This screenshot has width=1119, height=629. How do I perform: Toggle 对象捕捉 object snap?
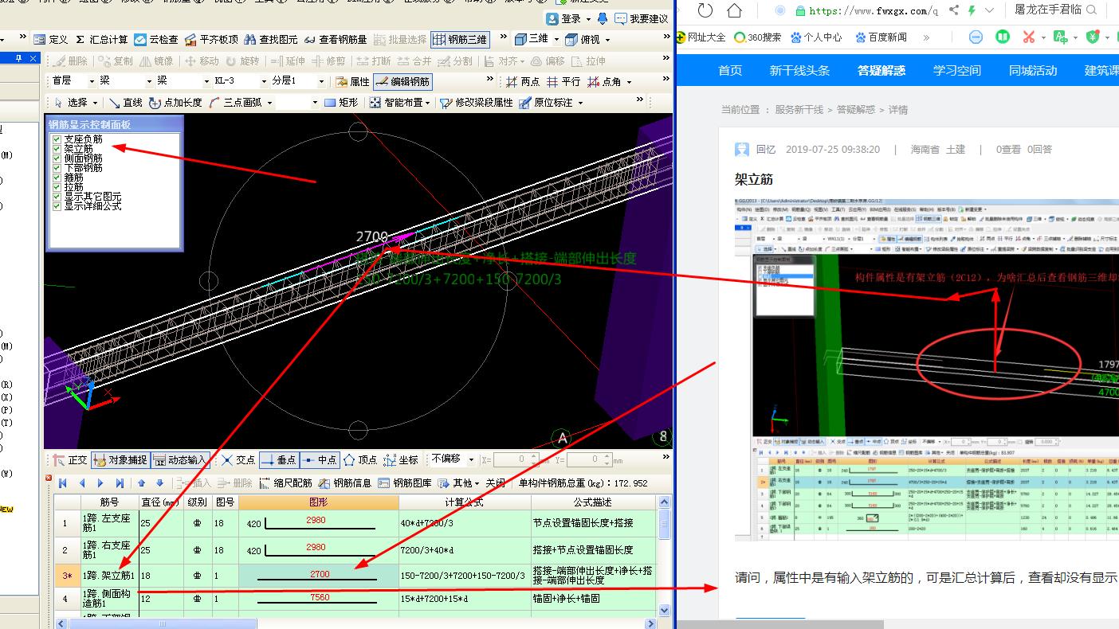point(120,459)
